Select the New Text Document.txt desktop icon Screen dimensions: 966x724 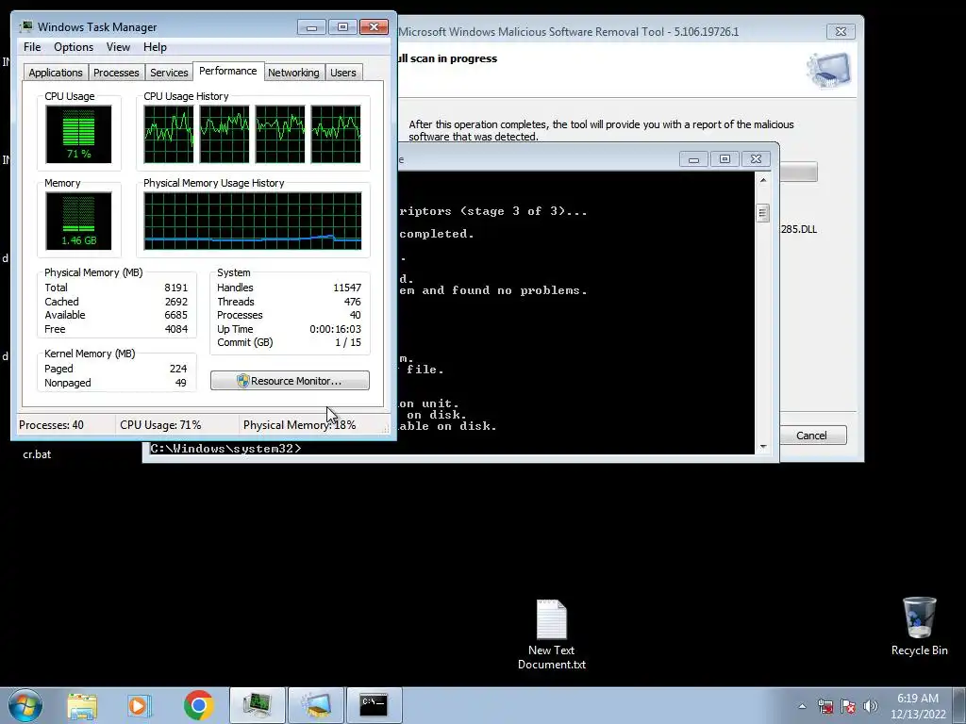pyautogui.click(x=551, y=634)
